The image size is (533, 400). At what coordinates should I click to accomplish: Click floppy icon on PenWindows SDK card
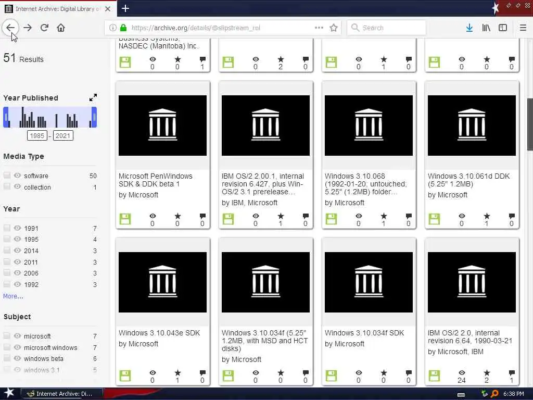(x=125, y=219)
